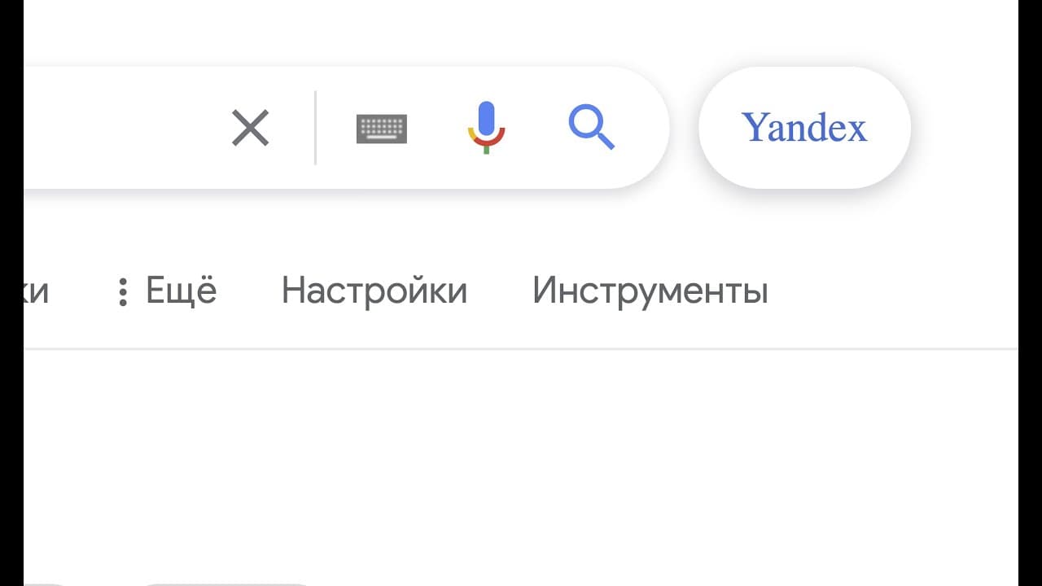Image resolution: width=1042 pixels, height=586 pixels.
Task: Open the Yandex pill button
Action: tap(804, 128)
